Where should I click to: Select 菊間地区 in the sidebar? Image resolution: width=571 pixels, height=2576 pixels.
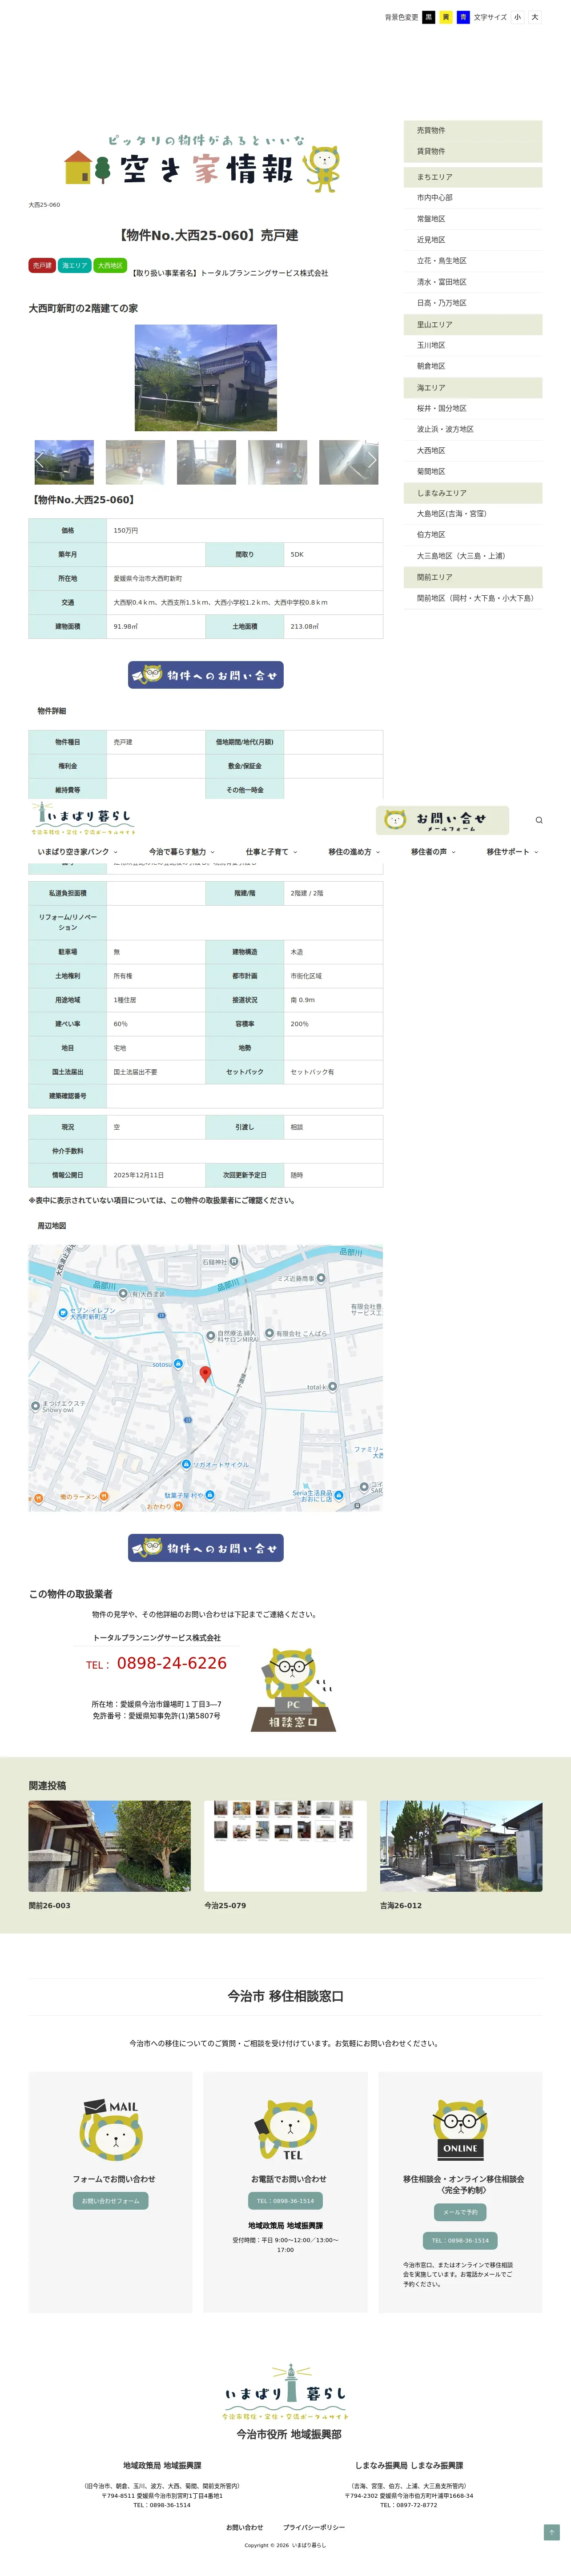[473, 472]
